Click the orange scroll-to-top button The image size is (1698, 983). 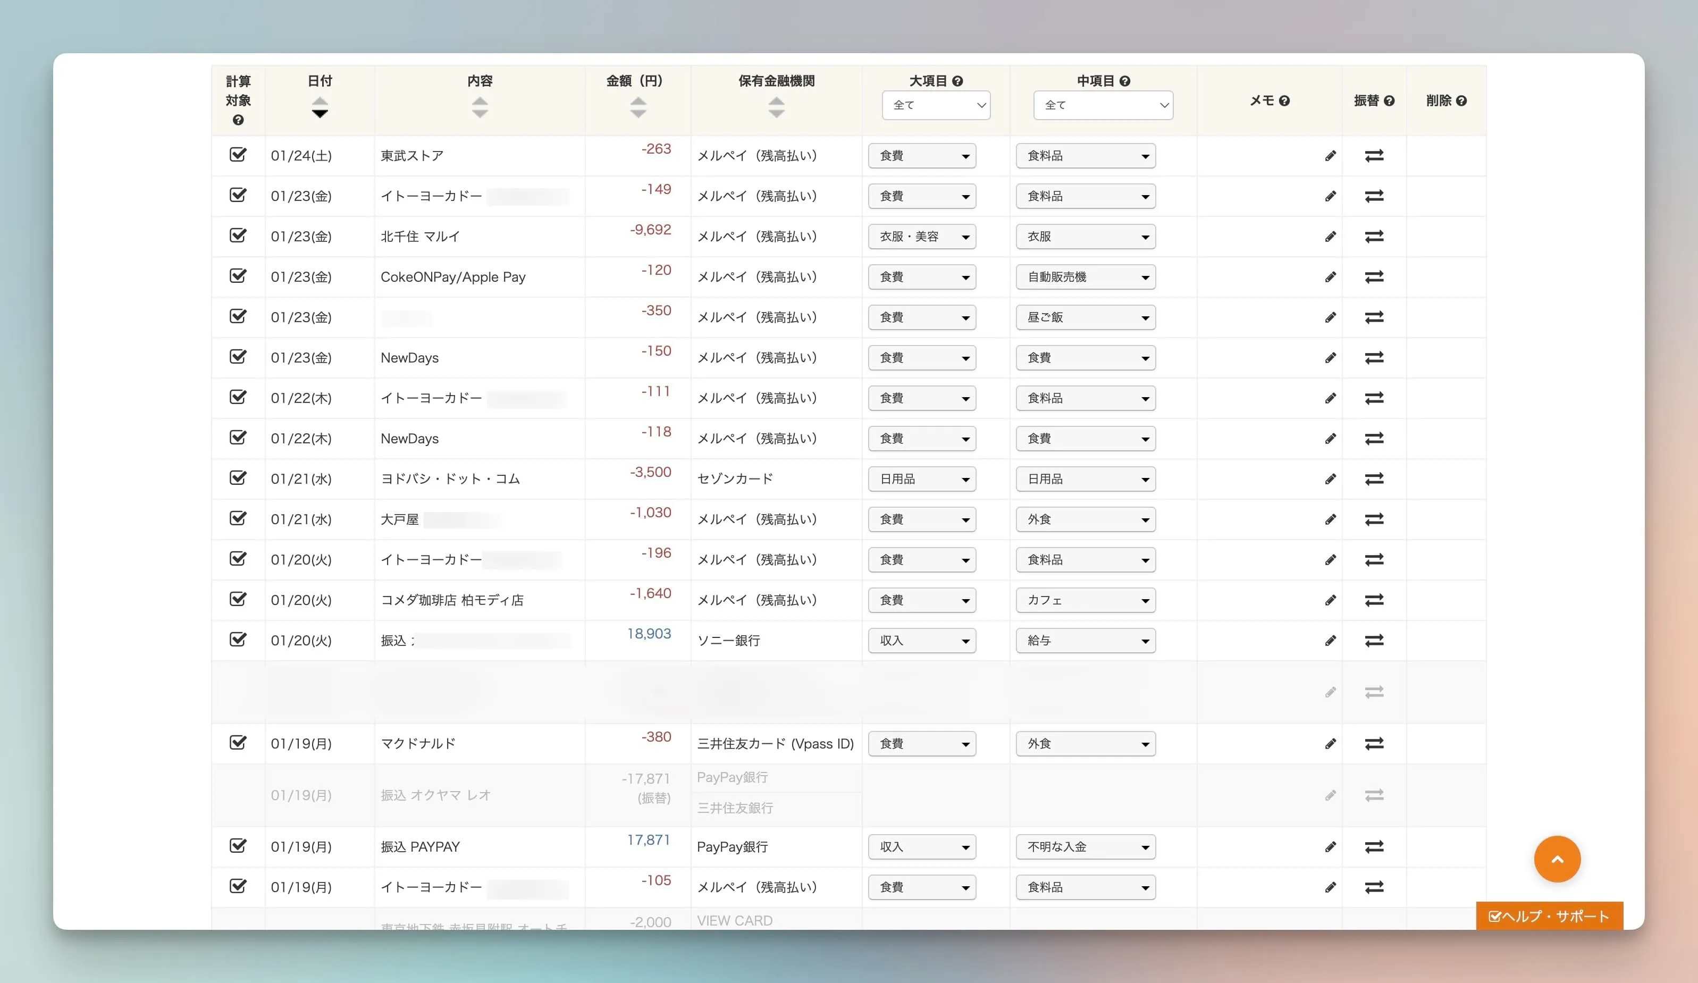click(1557, 859)
